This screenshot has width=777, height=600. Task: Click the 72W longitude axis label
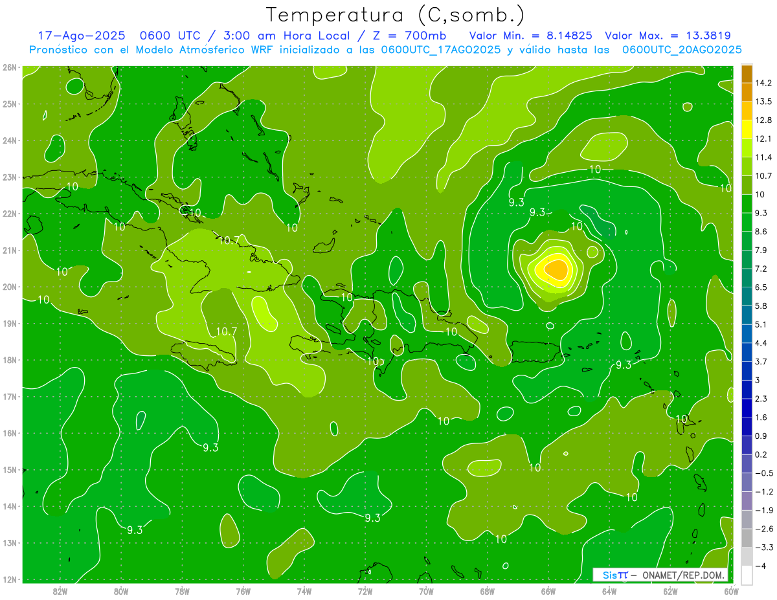pos(365,592)
